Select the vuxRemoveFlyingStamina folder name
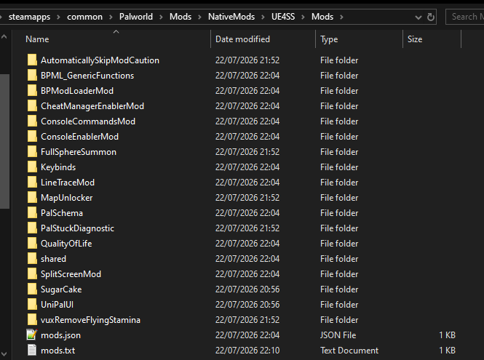This screenshot has width=484, height=360. (90, 320)
